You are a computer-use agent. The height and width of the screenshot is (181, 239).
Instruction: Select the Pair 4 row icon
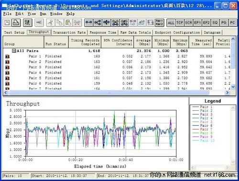click(7, 73)
